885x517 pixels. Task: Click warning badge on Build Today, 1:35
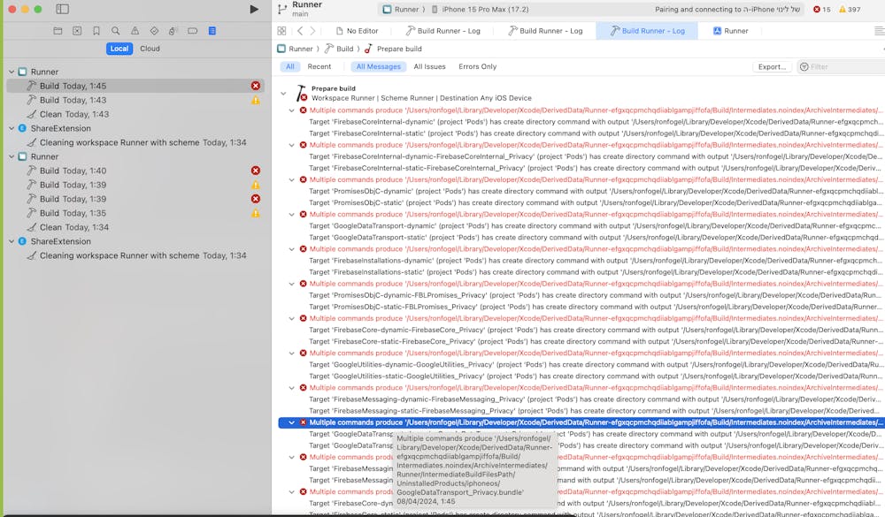pos(256,213)
